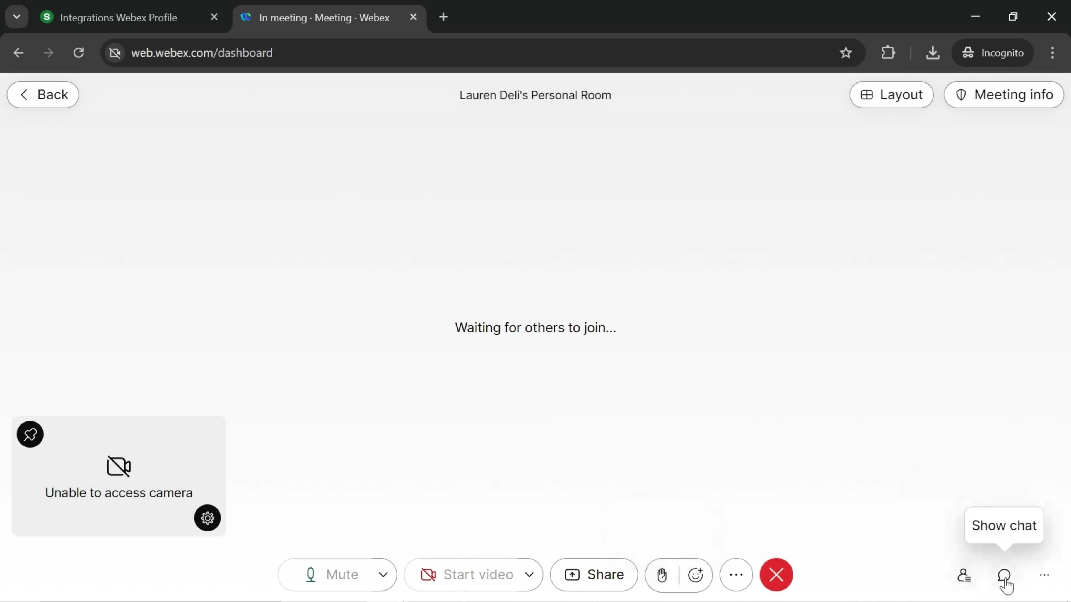This screenshot has width=1071, height=602.
Task: Click the Emoji reactions icon
Action: 696,575
